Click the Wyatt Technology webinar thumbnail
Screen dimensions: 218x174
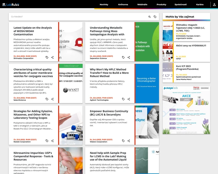[x=71, y=83]
